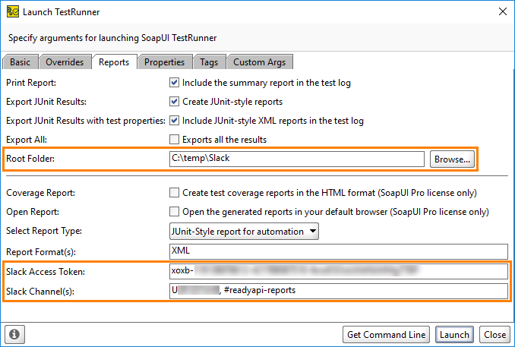This screenshot has height=347, width=515.
Task: Open the Select Report Type dropdown
Action: [244, 232]
